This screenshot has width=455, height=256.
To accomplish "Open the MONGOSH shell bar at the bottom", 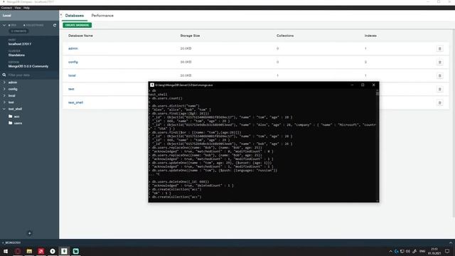I will pos(227,242).
